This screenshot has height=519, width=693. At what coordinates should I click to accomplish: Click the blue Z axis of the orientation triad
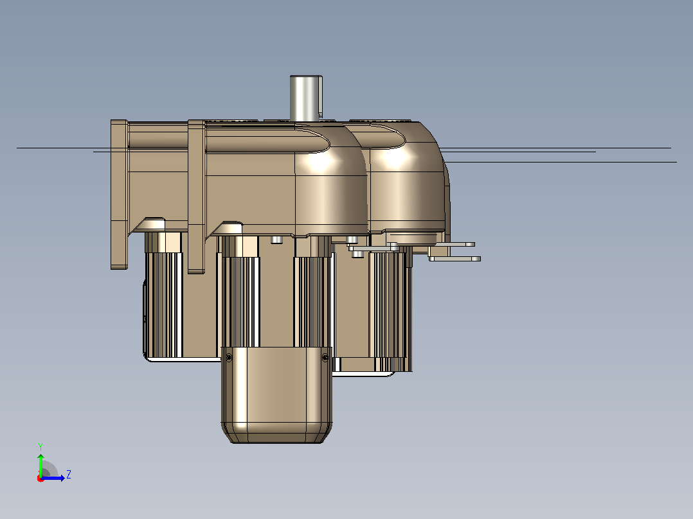click(53, 478)
